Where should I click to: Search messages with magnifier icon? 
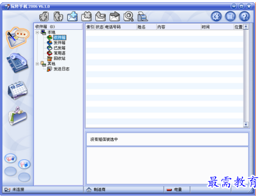(129, 16)
